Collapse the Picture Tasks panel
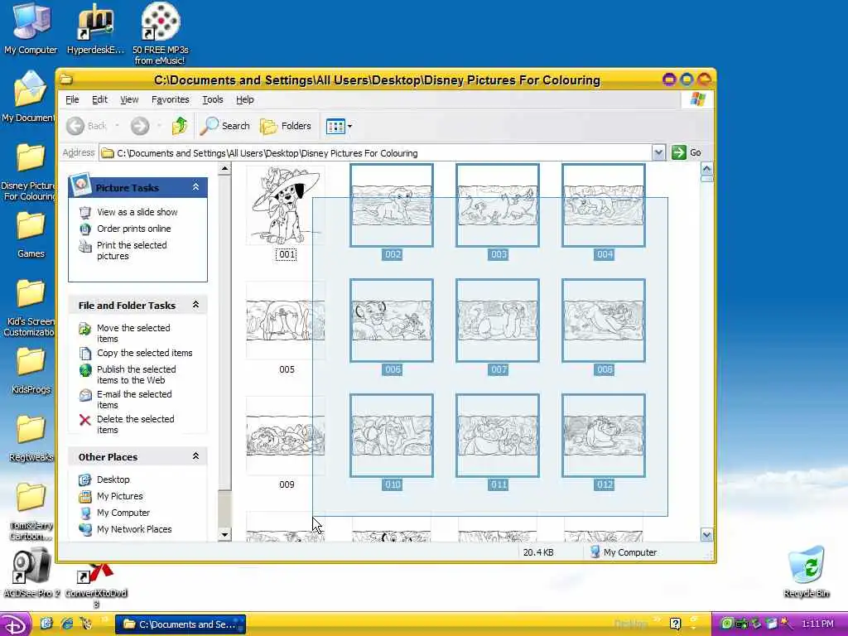The width and height of the screenshot is (848, 636). click(x=195, y=187)
